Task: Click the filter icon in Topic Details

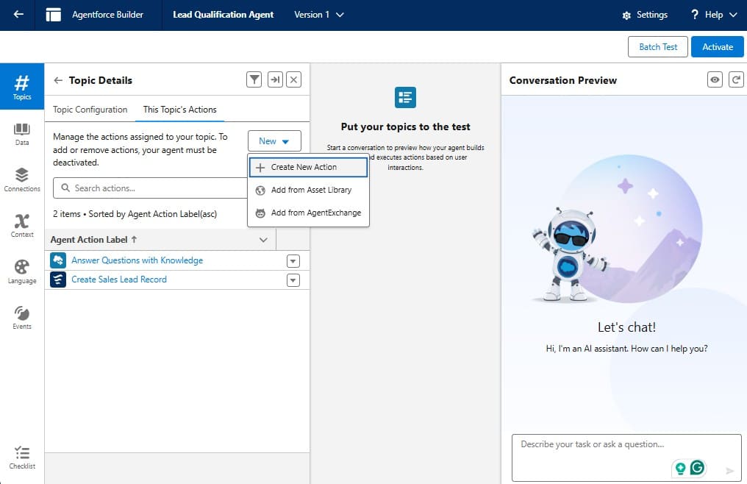Action: tap(254, 80)
